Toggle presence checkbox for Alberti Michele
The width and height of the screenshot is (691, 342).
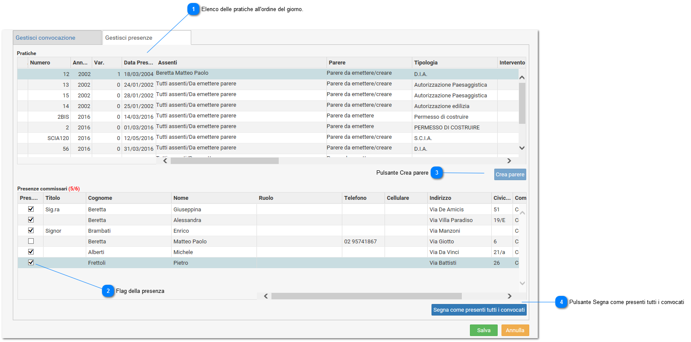coord(31,251)
